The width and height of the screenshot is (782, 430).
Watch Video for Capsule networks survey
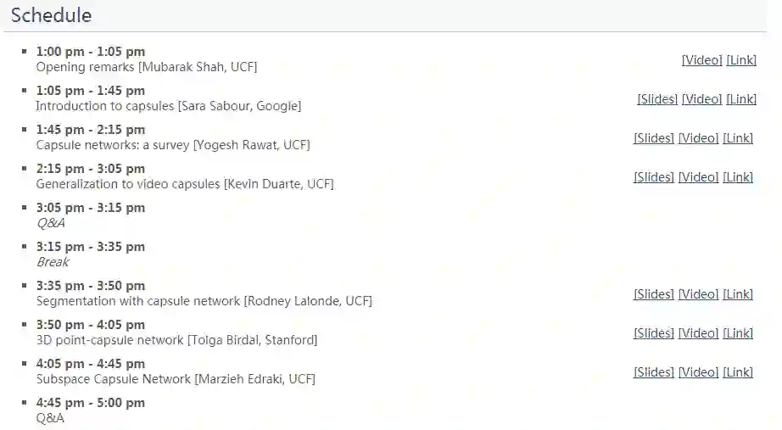(698, 138)
